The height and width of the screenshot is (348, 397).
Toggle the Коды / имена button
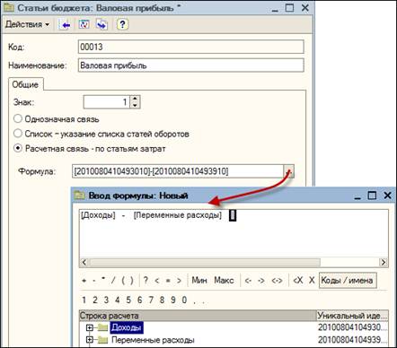(x=348, y=281)
